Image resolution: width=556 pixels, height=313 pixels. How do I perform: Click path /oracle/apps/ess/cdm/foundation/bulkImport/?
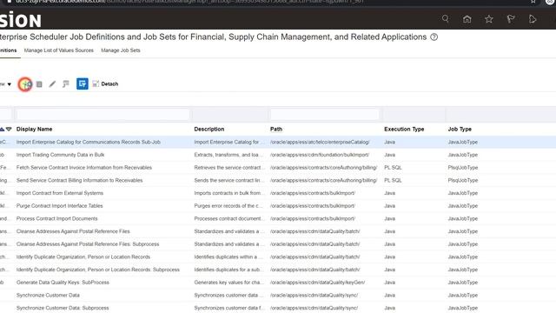pos(320,155)
